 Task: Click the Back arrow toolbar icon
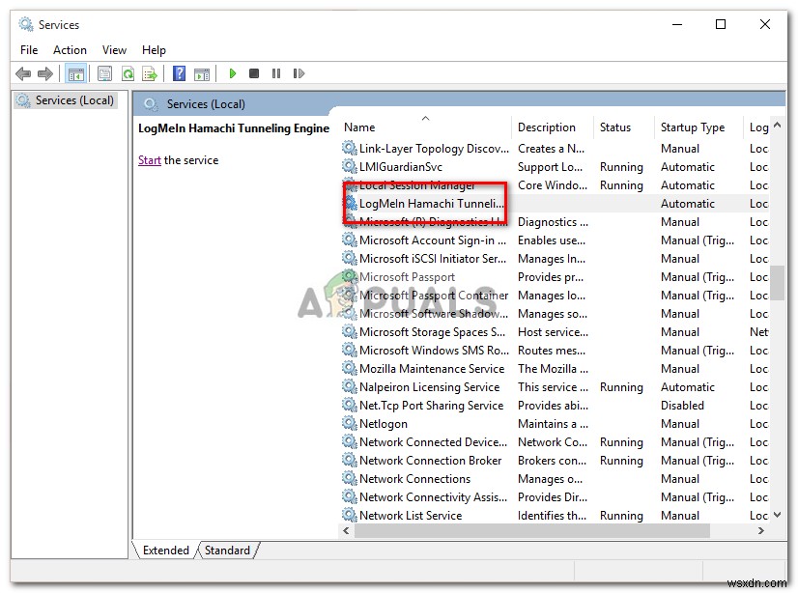23,73
